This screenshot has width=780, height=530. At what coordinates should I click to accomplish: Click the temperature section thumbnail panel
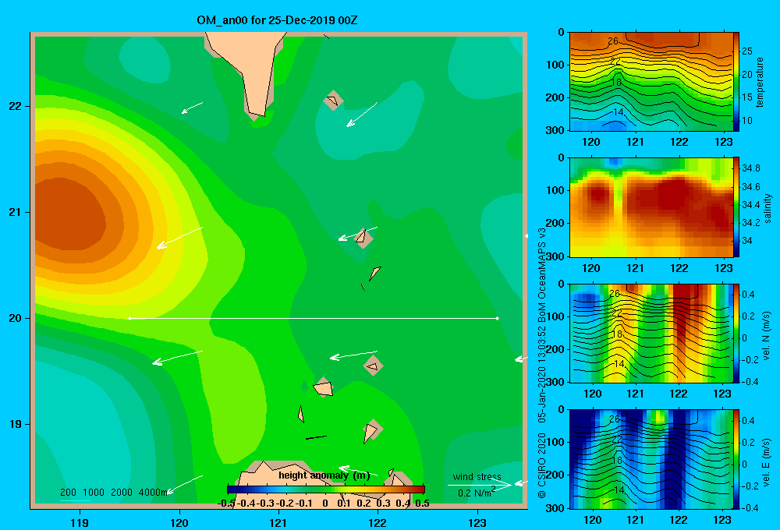pos(651,82)
